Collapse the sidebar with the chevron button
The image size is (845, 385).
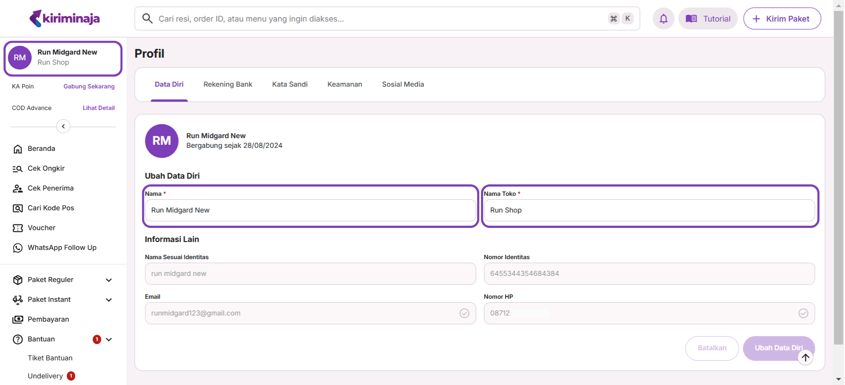point(63,126)
